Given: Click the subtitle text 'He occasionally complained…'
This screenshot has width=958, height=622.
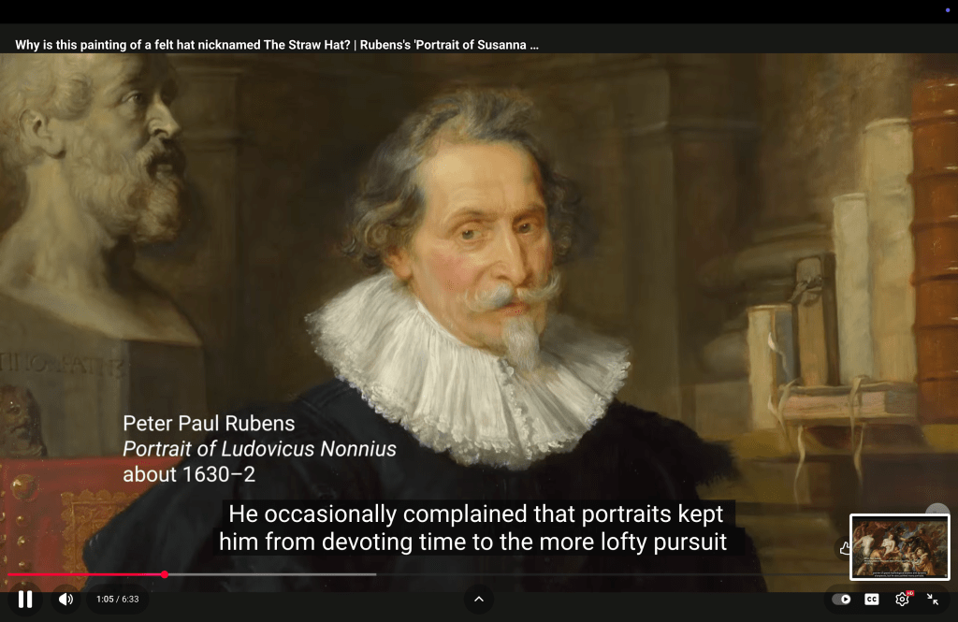Looking at the screenshot, I should coord(472,528).
